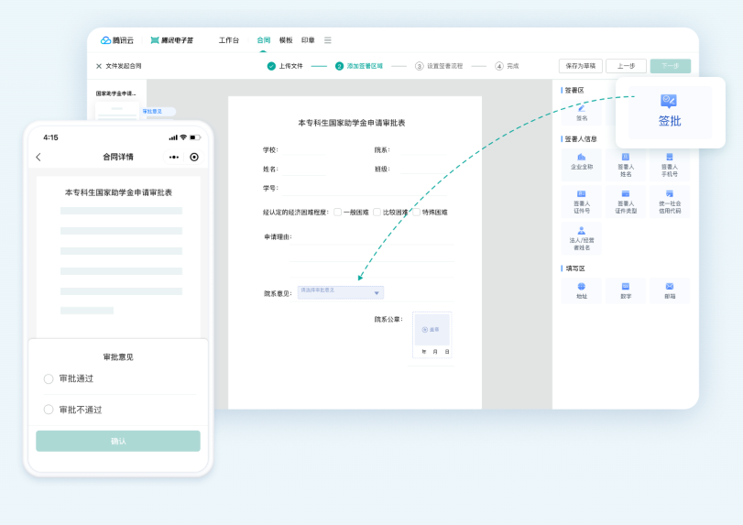
Task: Click the 上一步 button
Action: [626, 66]
